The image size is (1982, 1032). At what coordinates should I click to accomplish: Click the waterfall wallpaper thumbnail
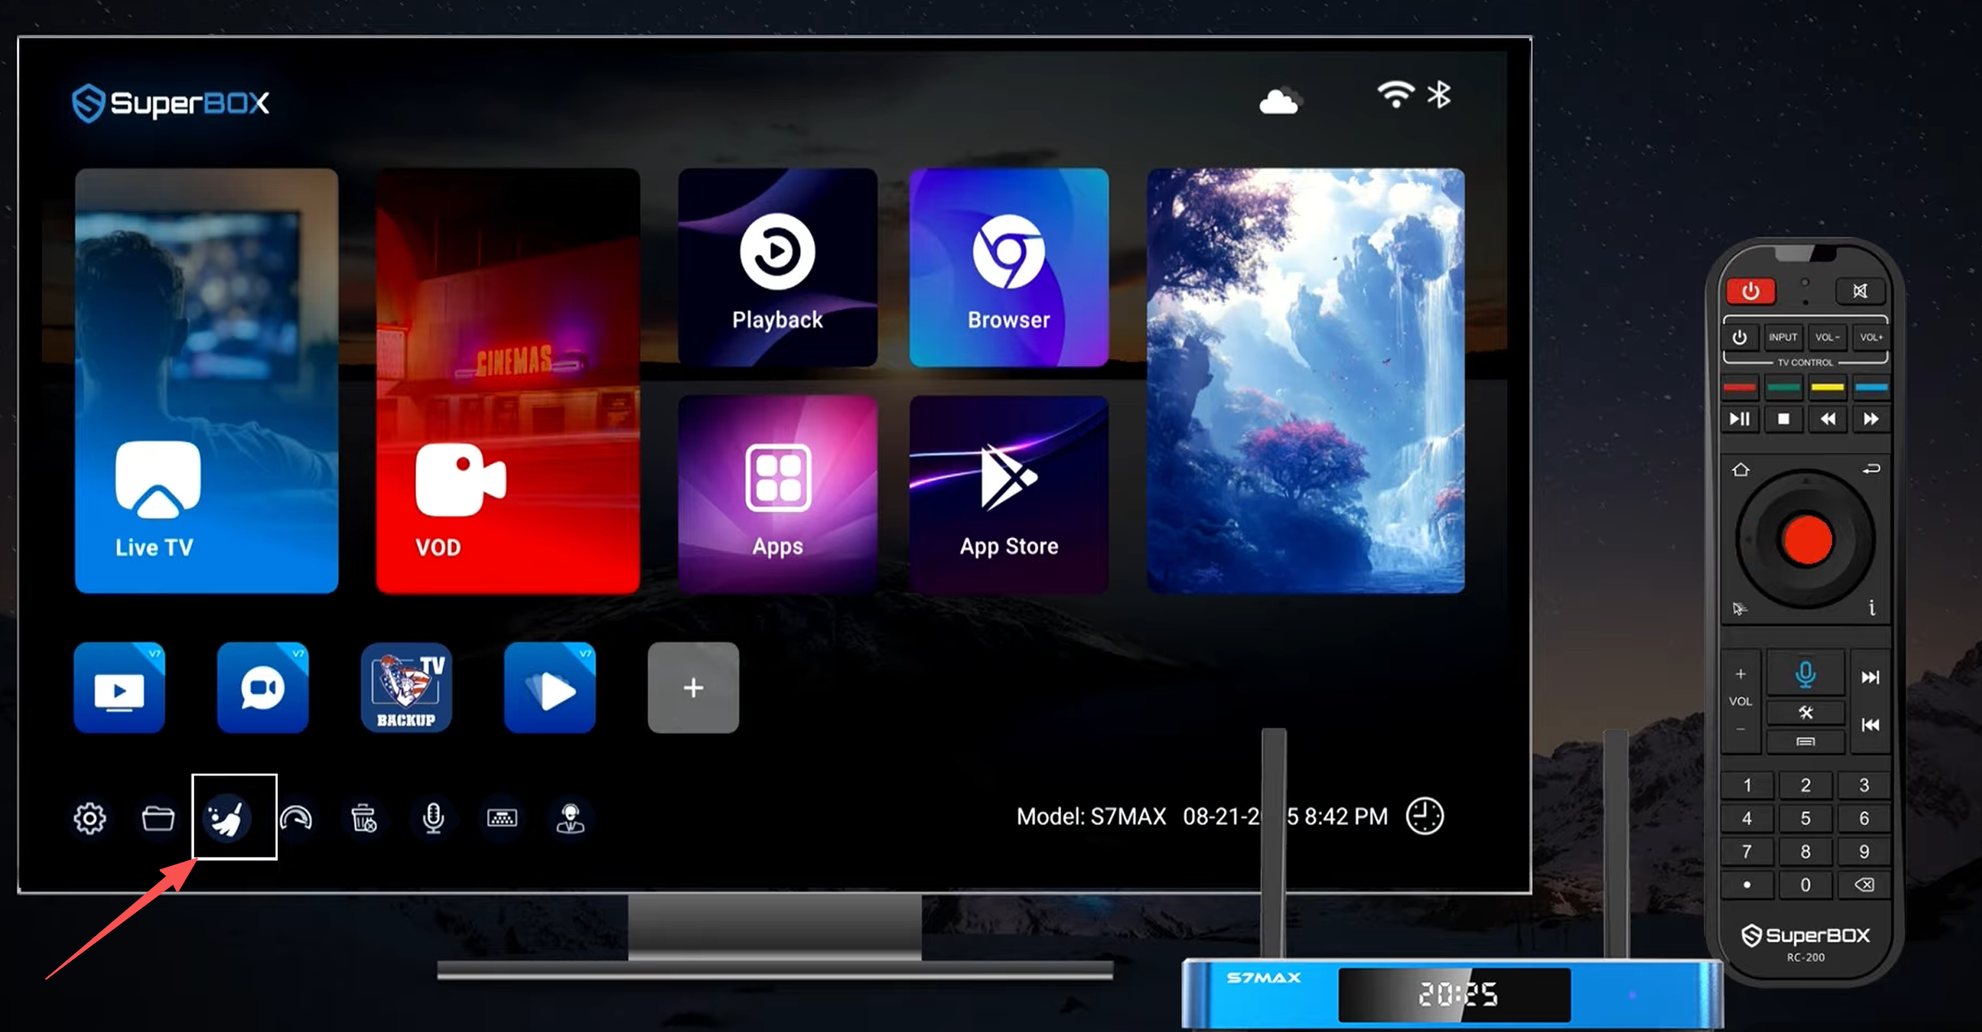point(1305,380)
